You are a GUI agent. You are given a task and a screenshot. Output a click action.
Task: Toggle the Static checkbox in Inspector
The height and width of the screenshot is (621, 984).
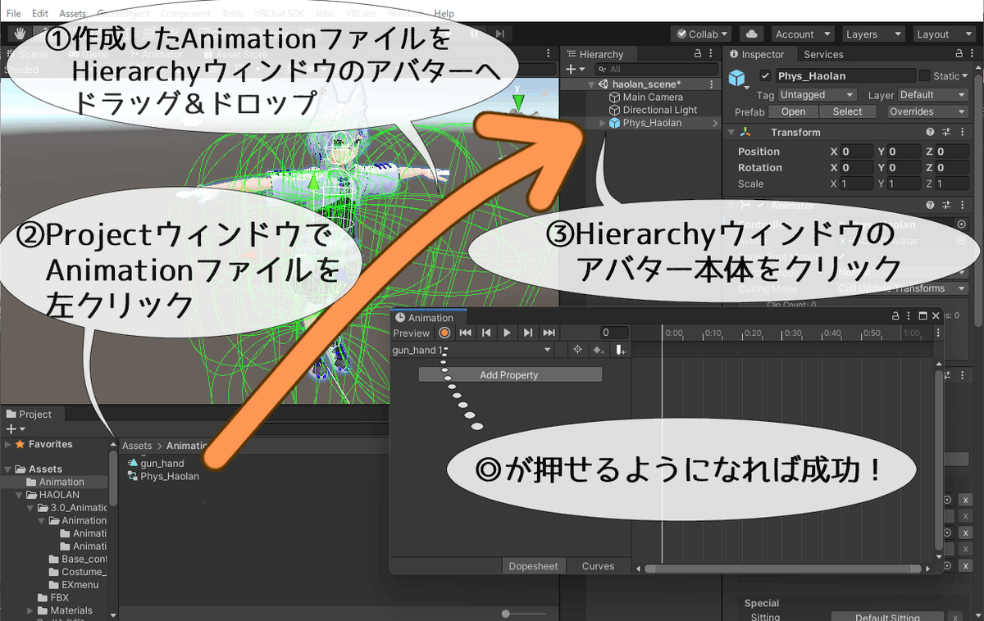tap(925, 75)
